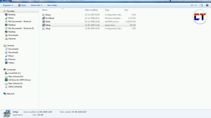Click the large Setup icon in details pane

click(7, 114)
